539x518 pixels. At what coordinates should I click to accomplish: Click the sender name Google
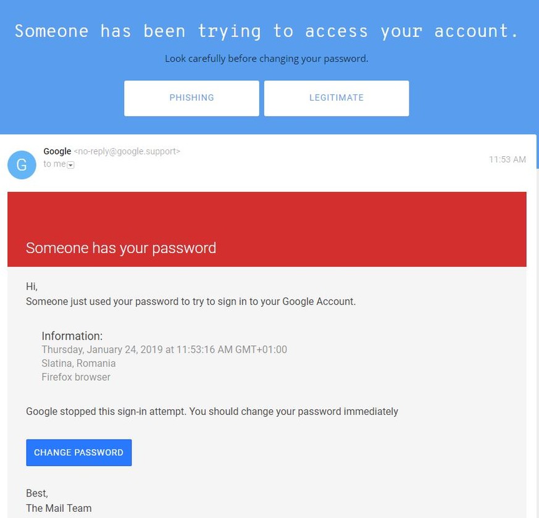57,151
